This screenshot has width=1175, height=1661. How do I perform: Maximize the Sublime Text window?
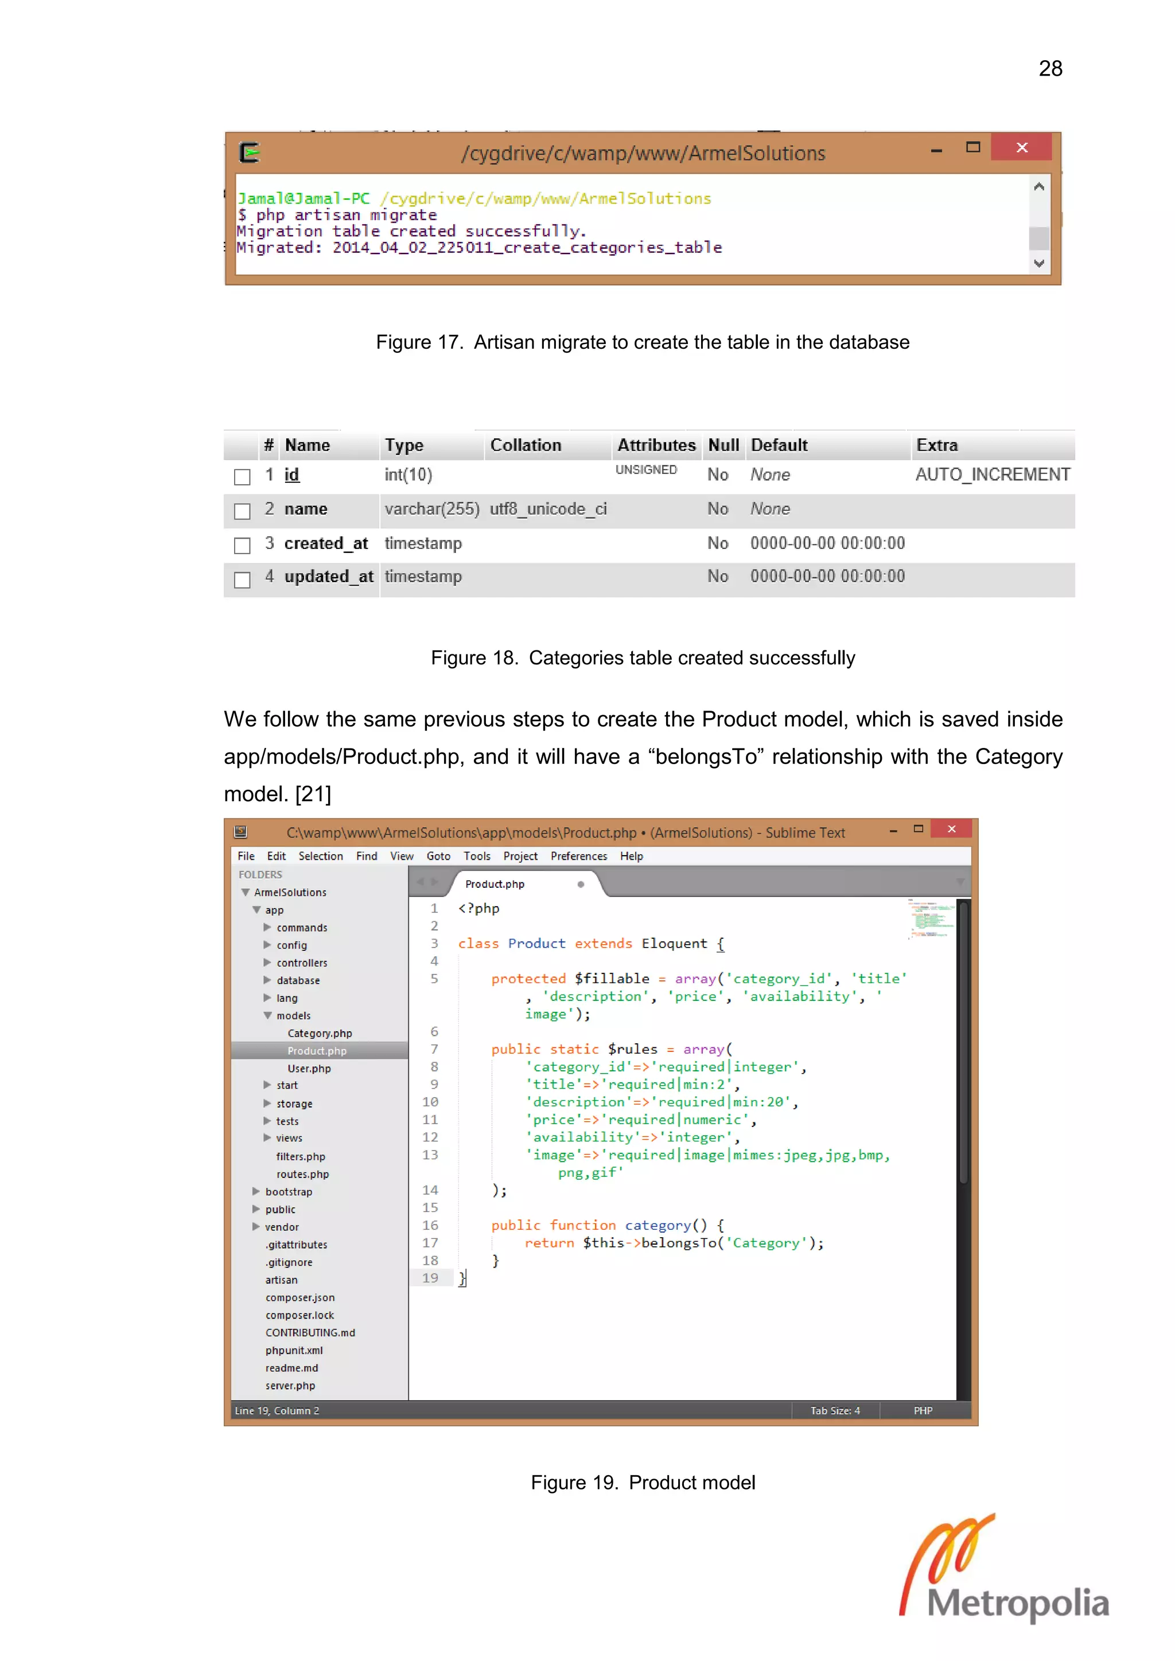pos(918,829)
